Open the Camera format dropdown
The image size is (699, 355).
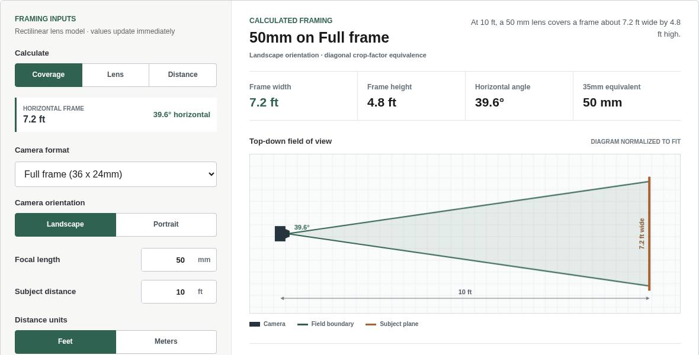116,174
